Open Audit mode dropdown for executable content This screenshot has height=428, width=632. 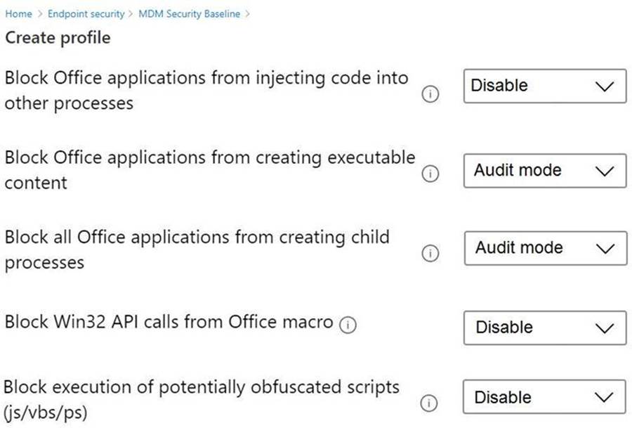544,171
